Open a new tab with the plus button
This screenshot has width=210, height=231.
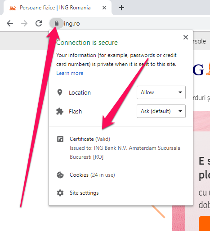[x=121, y=8]
